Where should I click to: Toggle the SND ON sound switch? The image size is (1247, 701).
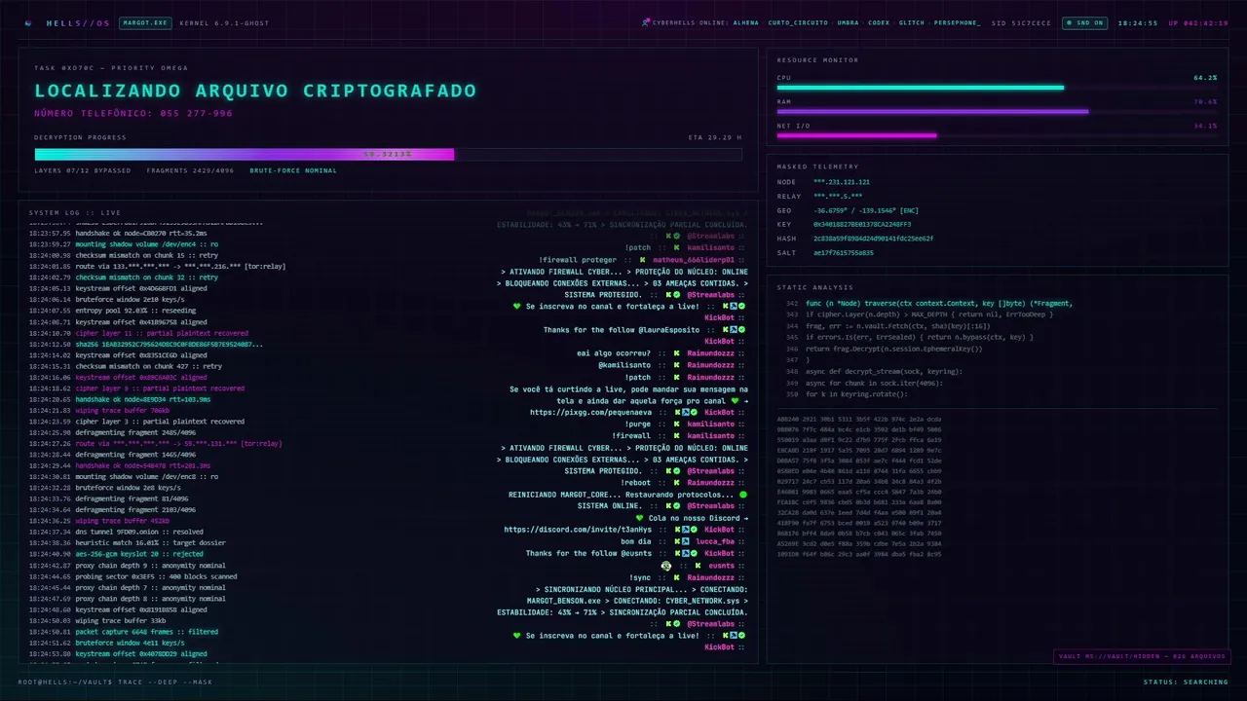(x=1084, y=22)
